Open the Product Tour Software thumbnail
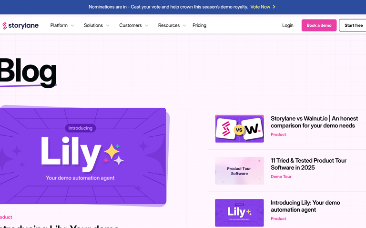This screenshot has height=228, width=366. click(x=239, y=171)
